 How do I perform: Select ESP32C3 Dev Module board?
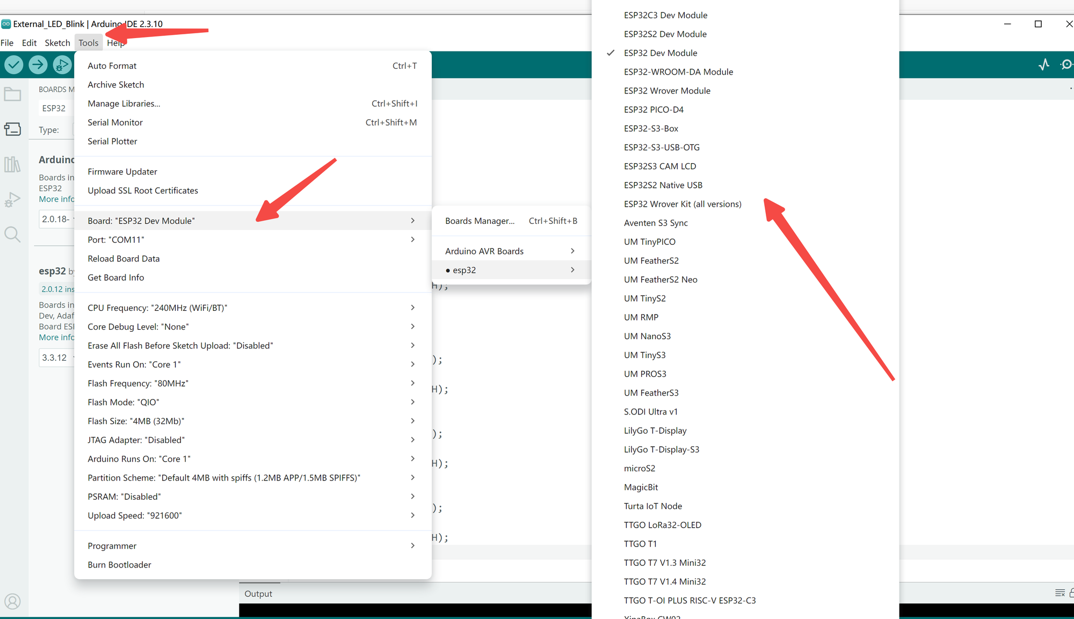point(745,15)
